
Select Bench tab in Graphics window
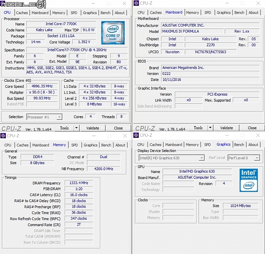[239, 145]
